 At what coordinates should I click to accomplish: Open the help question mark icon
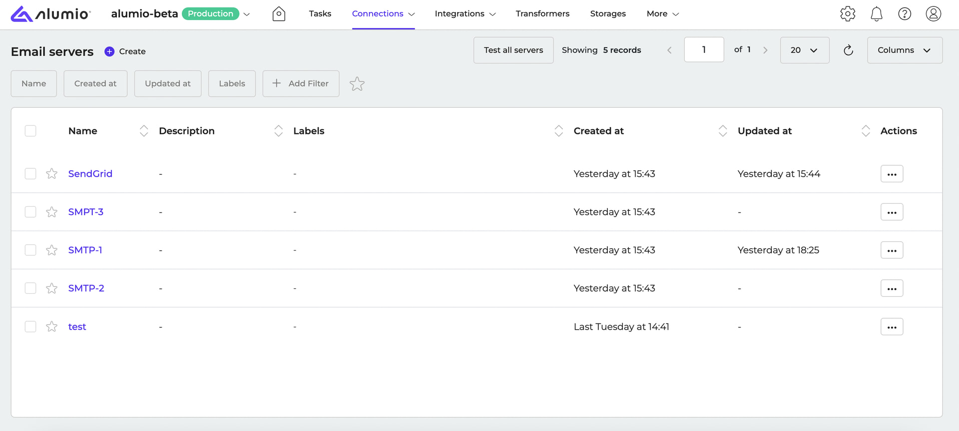905,14
